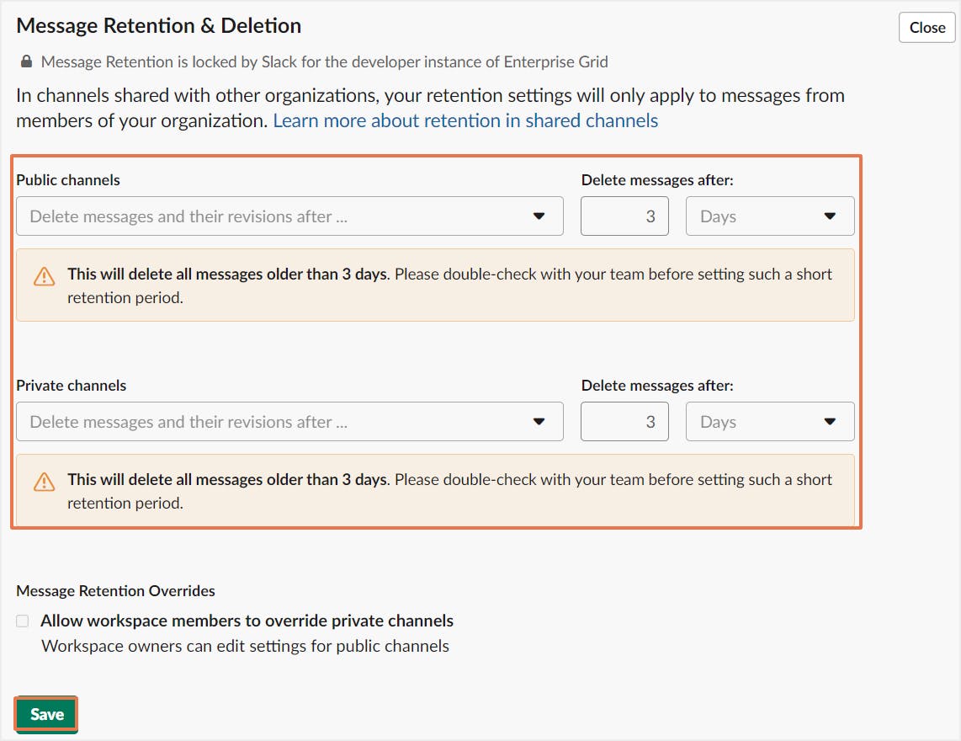The height and width of the screenshot is (741, 961).
Task: Close the Message Retention & Deletion dialog
Action: tap(927, 28)
